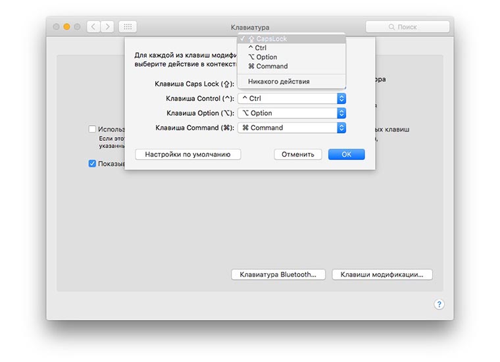Click the window title Клавиатура
Image resolution: width=500 pixels, height=362 pixels.
(x=250, y=28)
